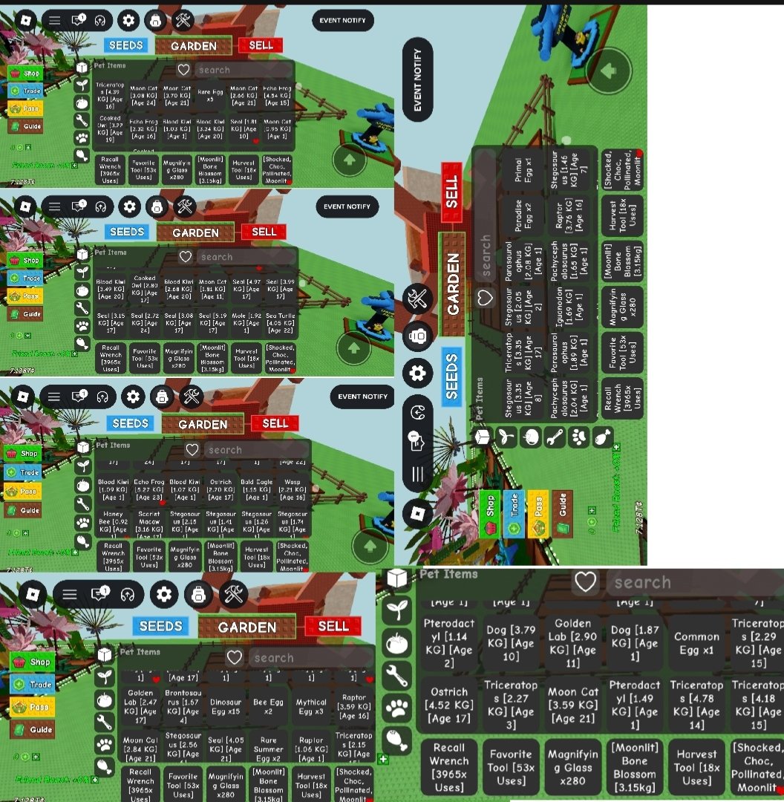Open the cube all-items filter in enlarged inventory
The height and width of the screenshot is (802, 784).
396,579
